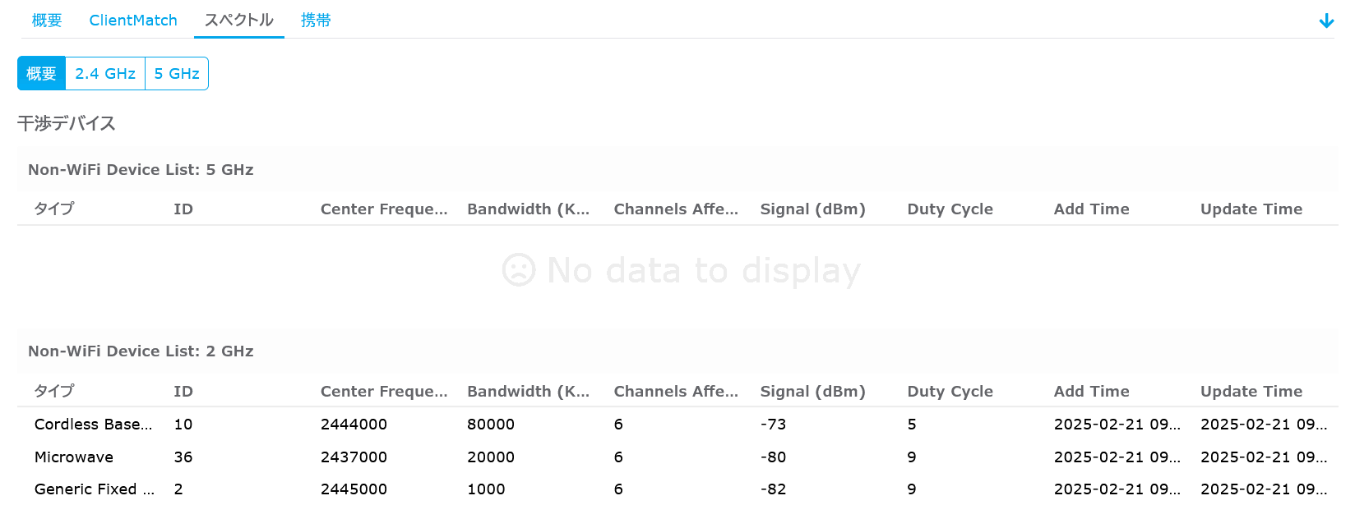Click the 2 GHz タイプ column header
1355x505 pixels.
[x=54, y=392]
